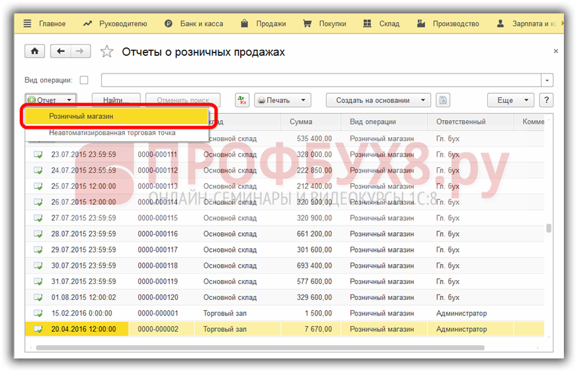Sort by Сумма column header

[x=311, y=121]
